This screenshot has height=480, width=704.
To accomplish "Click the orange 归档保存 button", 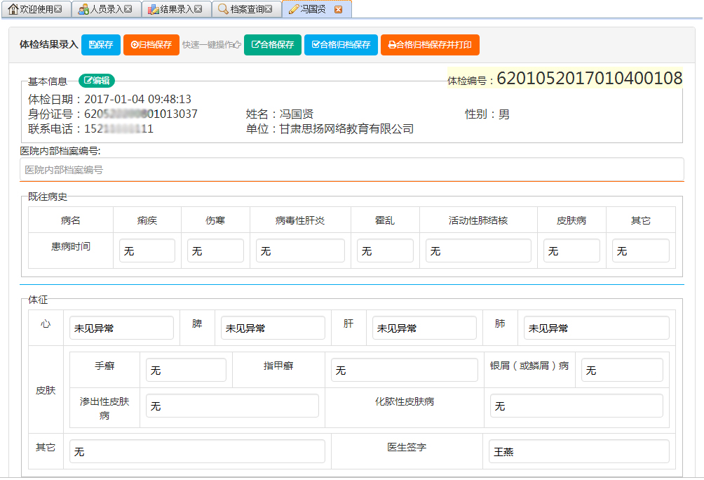I will (151, 45).
